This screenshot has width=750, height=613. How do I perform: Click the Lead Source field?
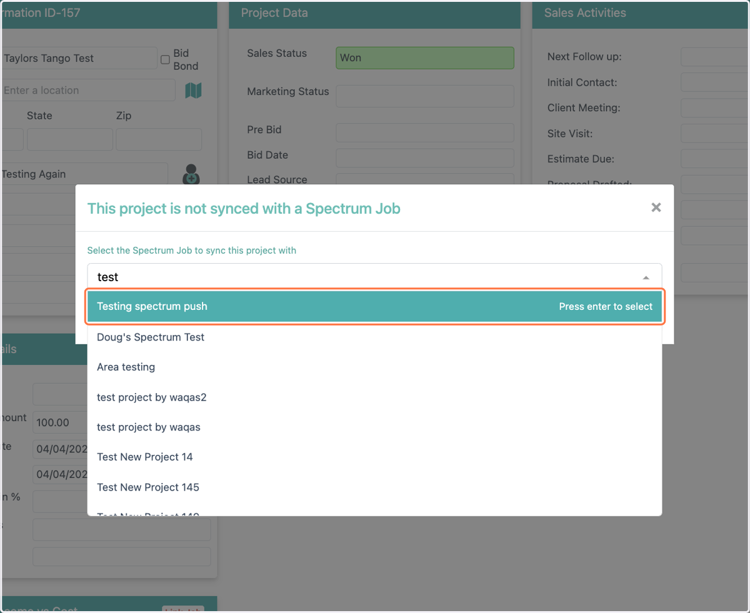(x=425, y=179)
